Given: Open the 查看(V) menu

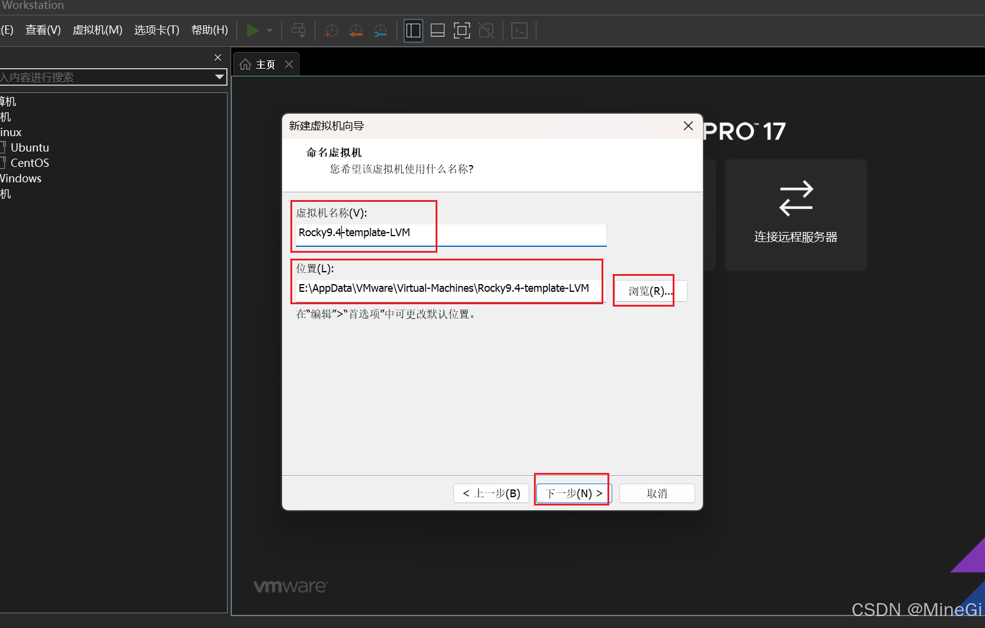Looking at the screenshot, I should tap(43, 30).
